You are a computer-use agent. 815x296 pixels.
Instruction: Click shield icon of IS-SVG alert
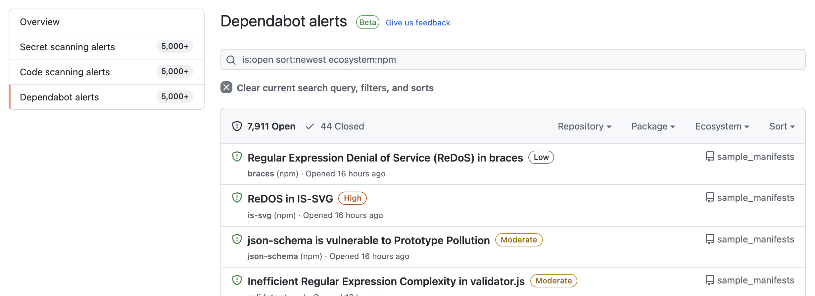(x=237, y=198)
